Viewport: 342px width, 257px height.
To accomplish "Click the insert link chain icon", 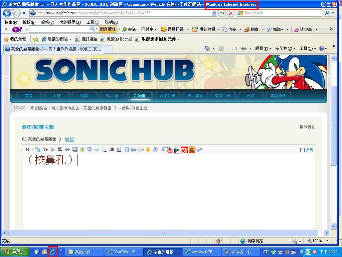I will pos(67,150).
